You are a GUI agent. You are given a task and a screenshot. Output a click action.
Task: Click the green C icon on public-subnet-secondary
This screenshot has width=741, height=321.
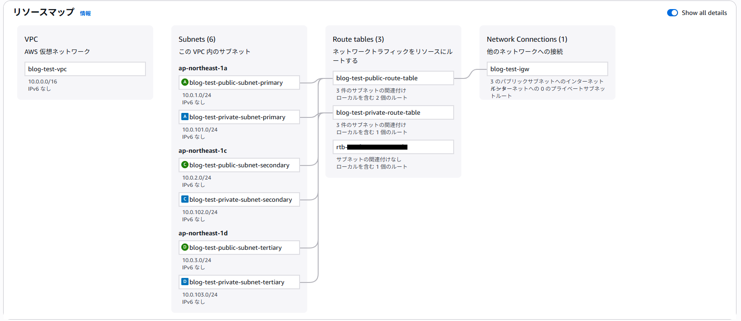pyautogui.click(x=185, y=165)
